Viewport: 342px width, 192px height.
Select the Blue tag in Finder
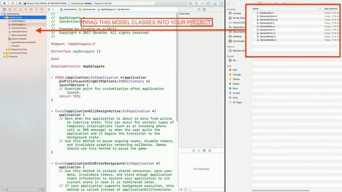pos(233,89)
